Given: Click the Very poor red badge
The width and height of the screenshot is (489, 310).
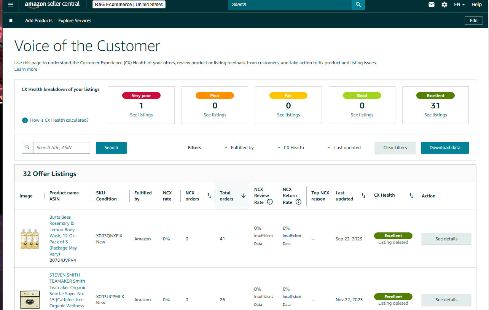Looking at the screenshot, I should pos(141,95).
